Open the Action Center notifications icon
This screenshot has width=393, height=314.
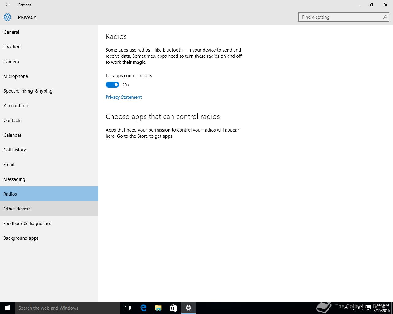[368, 308]
